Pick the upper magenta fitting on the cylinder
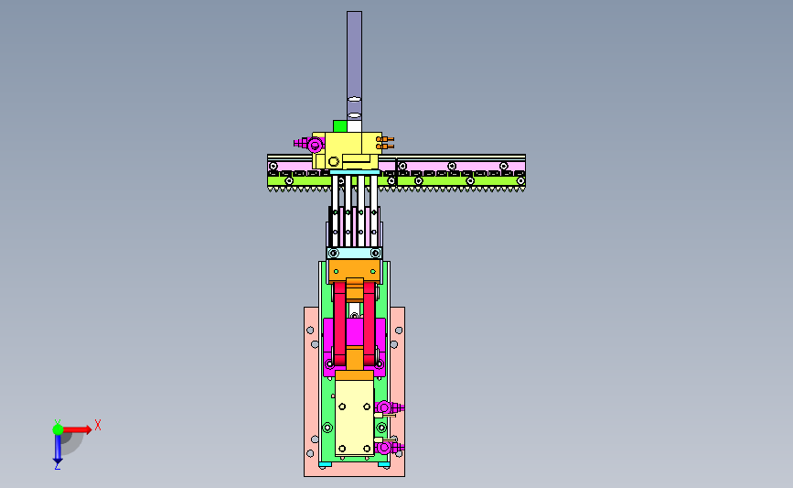 tap(389, 407)
